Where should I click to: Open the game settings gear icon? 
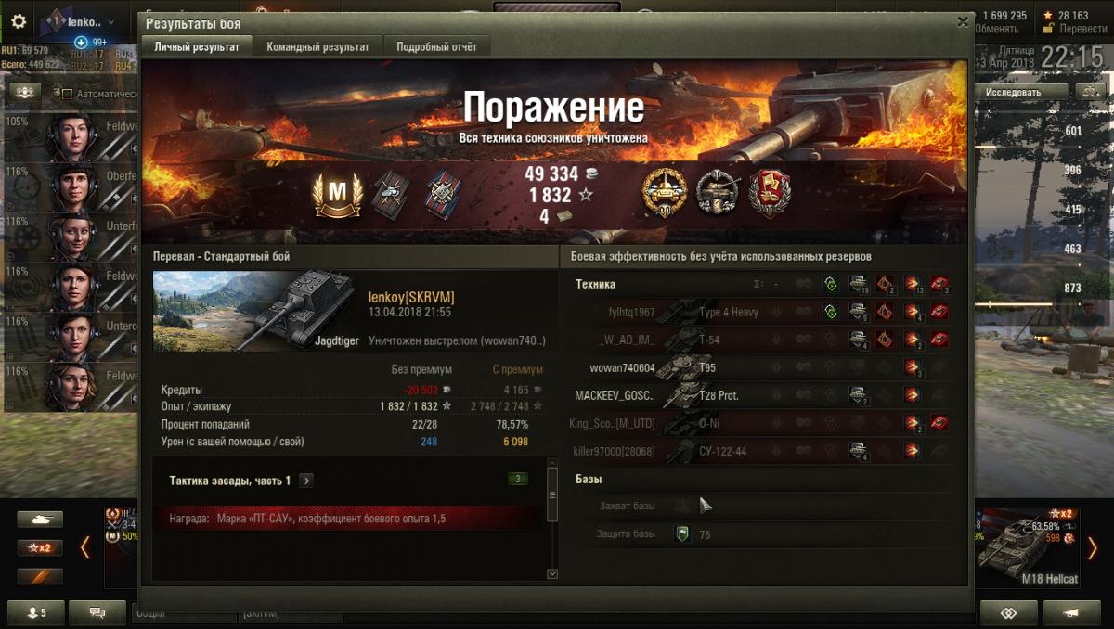click(x=19, y=21)
